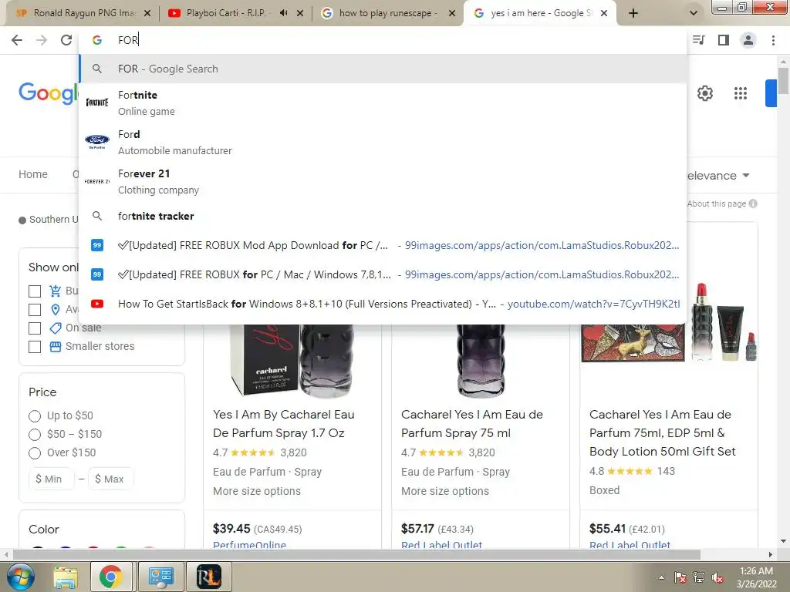Click the Home tab on shopping page
This screenshot has height=592, width=790.
coord(33,174)
